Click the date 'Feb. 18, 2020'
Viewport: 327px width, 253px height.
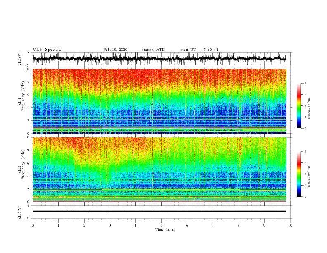click(115, 50)
